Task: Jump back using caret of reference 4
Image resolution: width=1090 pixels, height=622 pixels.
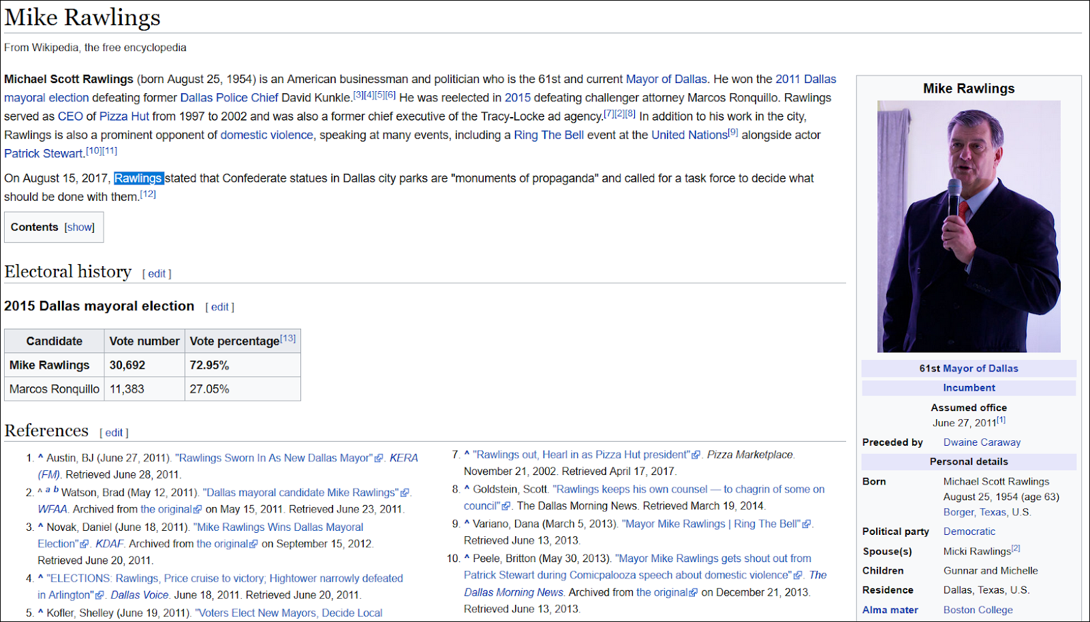Action: (x=40, y=578)
